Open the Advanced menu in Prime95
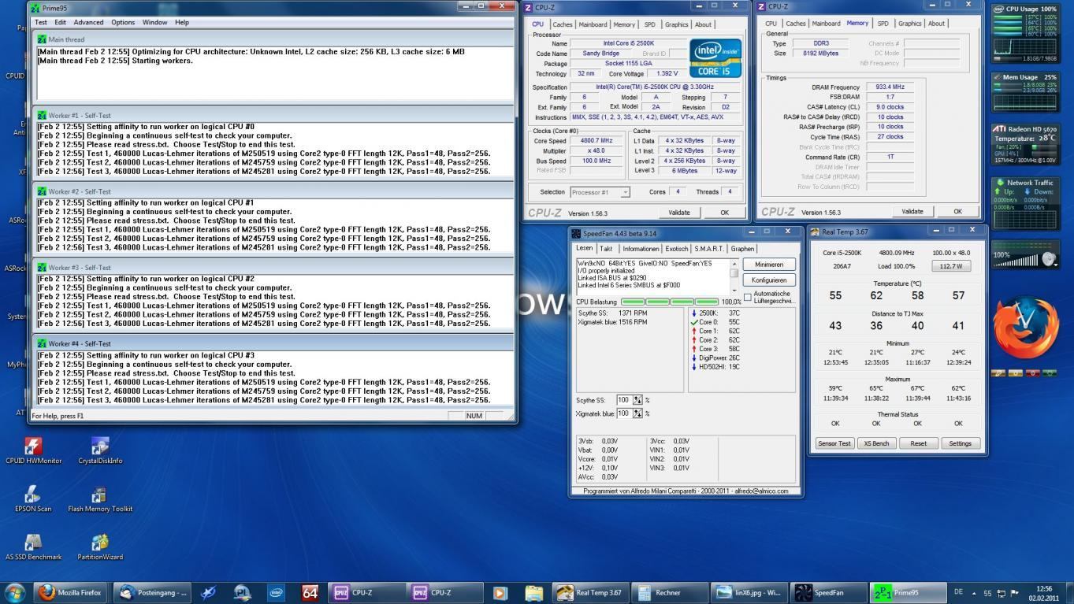This screenshot has height=604, width=1074. pos(89,22)
